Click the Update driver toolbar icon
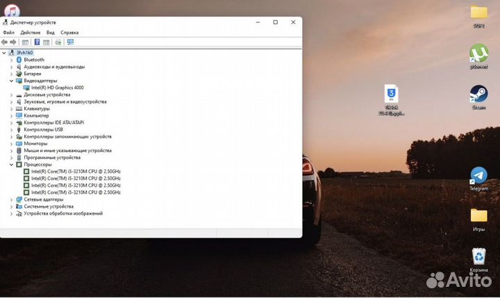Viewport: 500px width, 298px height. point(58,42)
